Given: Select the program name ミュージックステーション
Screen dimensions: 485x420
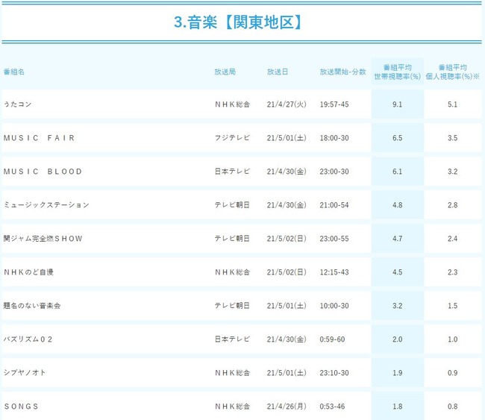Looking at the screenshot, I should pos(46,204).
